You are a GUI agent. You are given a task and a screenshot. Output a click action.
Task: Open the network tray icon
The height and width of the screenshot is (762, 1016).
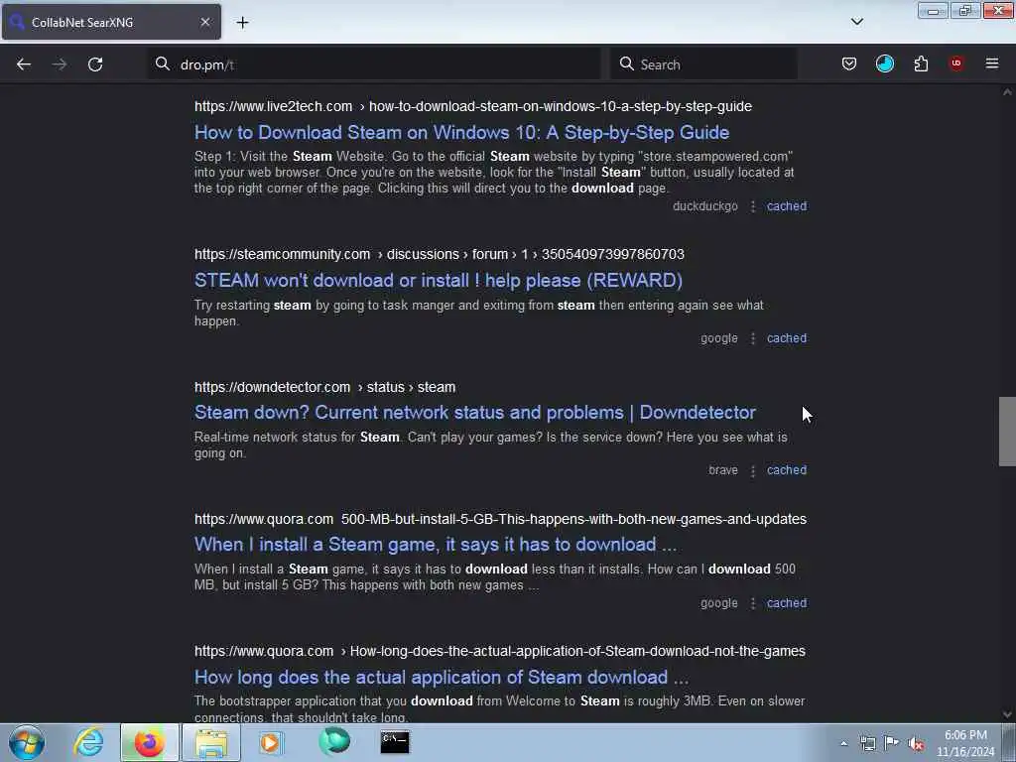point(867,743)
